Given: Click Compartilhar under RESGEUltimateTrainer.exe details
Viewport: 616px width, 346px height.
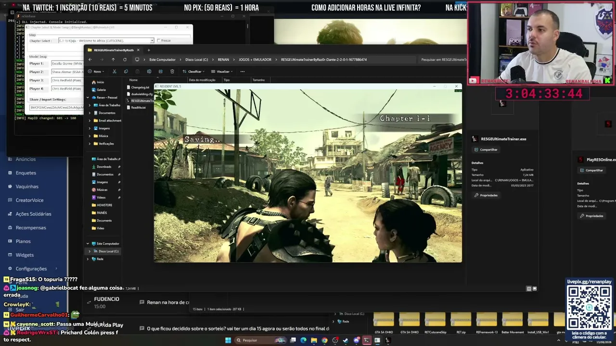Looking at the screenshot, I should [x=486, y=149].
